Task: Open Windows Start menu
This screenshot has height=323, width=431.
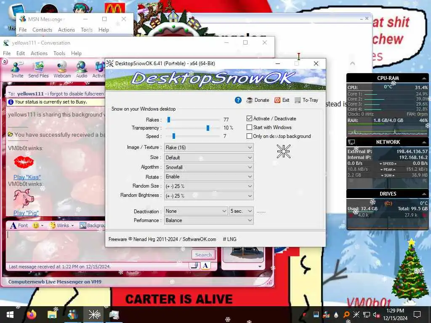Action: point(10,315)
